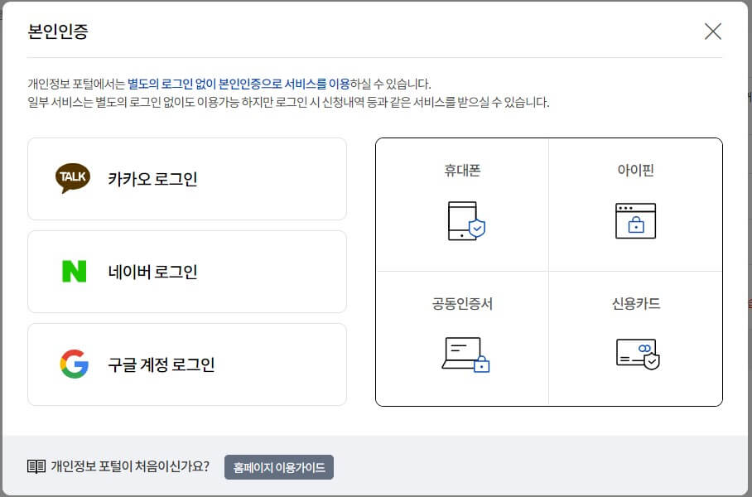Click the 구글 계정 로그인 button
Image resolution: width=752 pixels, height=497 pixels.
(187, 364)
